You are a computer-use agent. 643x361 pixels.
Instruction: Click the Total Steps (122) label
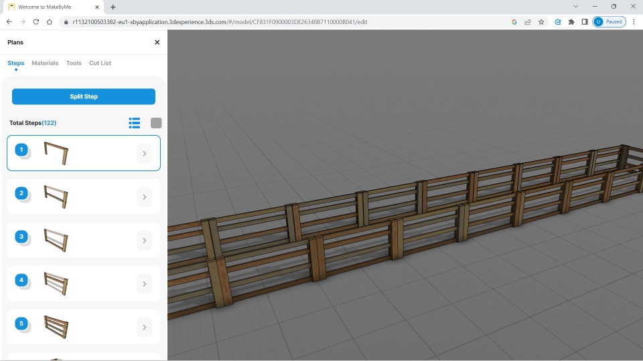coord(33,123)
